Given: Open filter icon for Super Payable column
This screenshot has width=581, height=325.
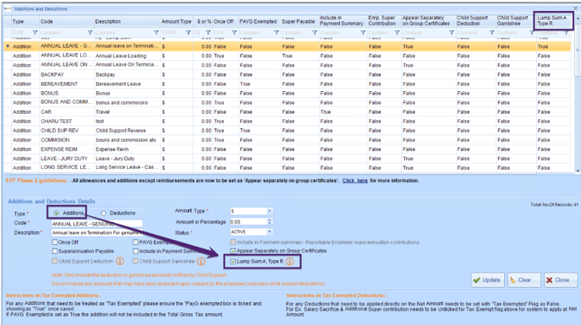Looking at the screenshot, I should (x=315, y=33).
